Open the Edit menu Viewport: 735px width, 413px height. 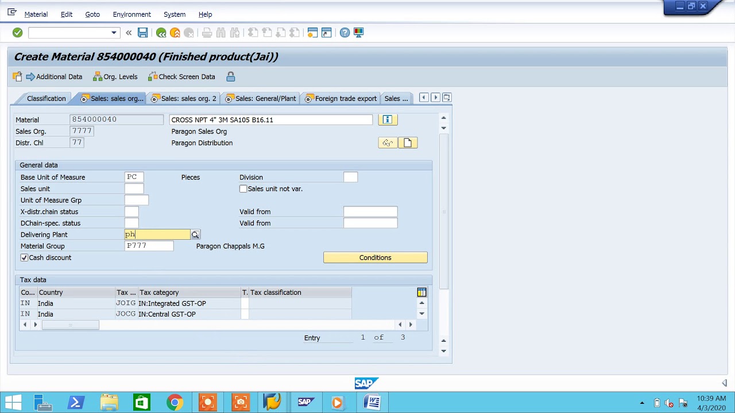click(67, 14)
